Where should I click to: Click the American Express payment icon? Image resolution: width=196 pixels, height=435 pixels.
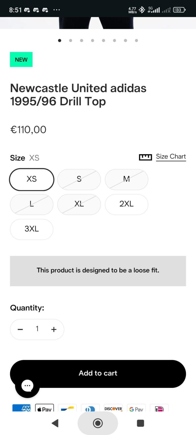(21, 408)
